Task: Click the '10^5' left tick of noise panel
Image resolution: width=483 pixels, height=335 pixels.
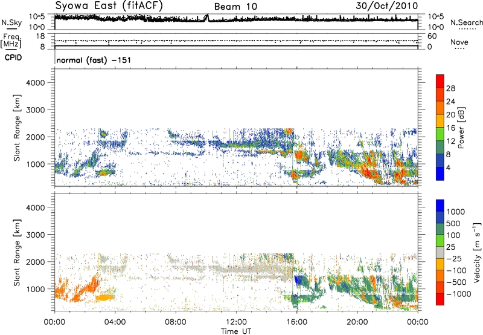Action: click(37, 17)
